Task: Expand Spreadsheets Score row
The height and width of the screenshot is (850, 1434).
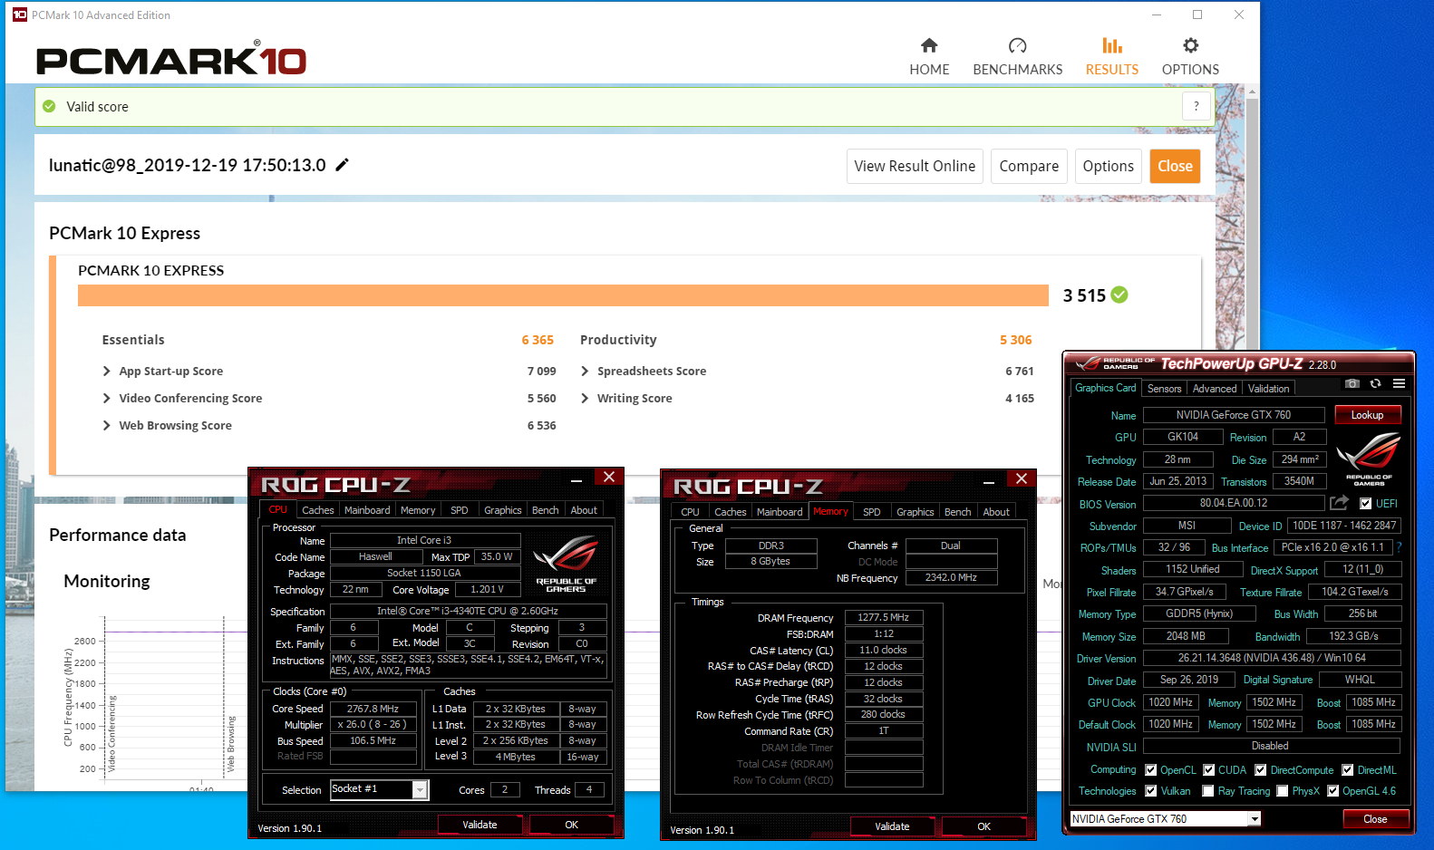Action: tap(585, 371)
